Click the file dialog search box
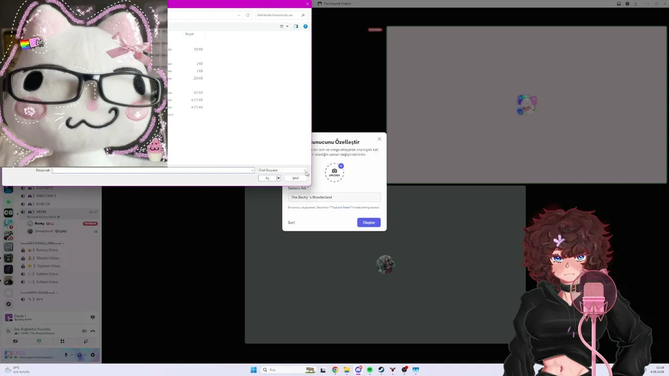 [x=281, y=15]
